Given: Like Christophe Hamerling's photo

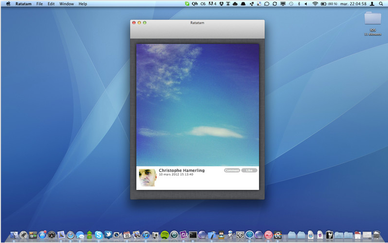Looking at the screenshot, I should 249,170.
